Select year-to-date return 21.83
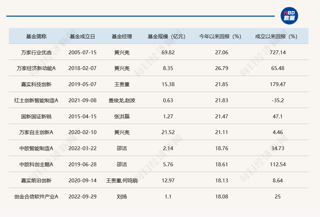Image resolution: width=320 pixels, height=217 pixels. (x=222, y=100)
